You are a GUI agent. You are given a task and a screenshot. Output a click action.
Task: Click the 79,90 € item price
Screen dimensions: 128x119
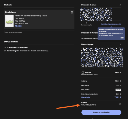18,26
